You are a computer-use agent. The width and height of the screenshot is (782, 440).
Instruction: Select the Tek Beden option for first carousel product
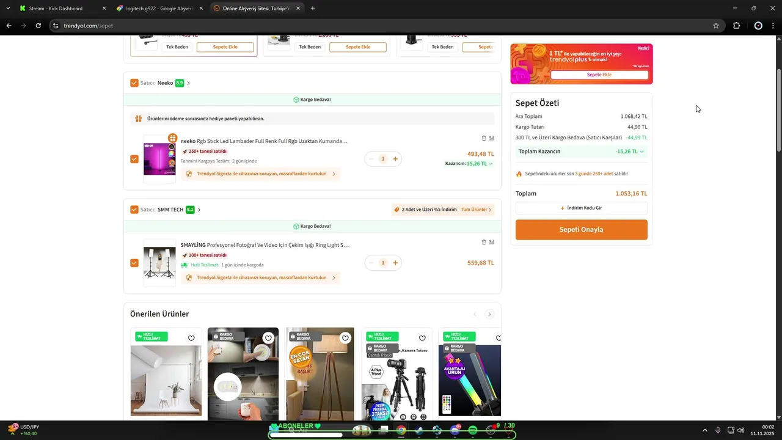(x=177, y=47)
